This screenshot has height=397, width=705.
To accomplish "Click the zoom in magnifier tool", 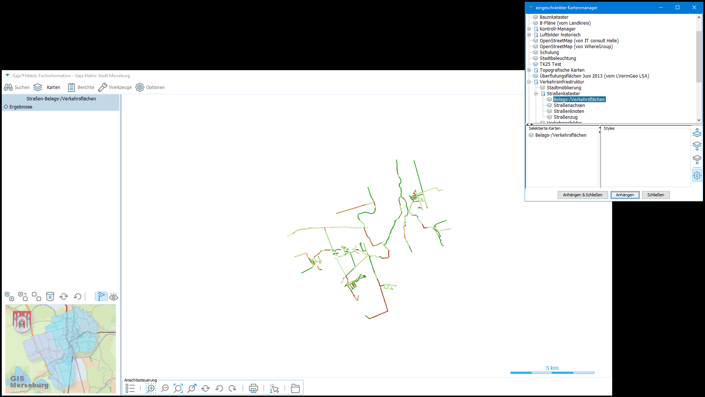I will coord(151,388).
